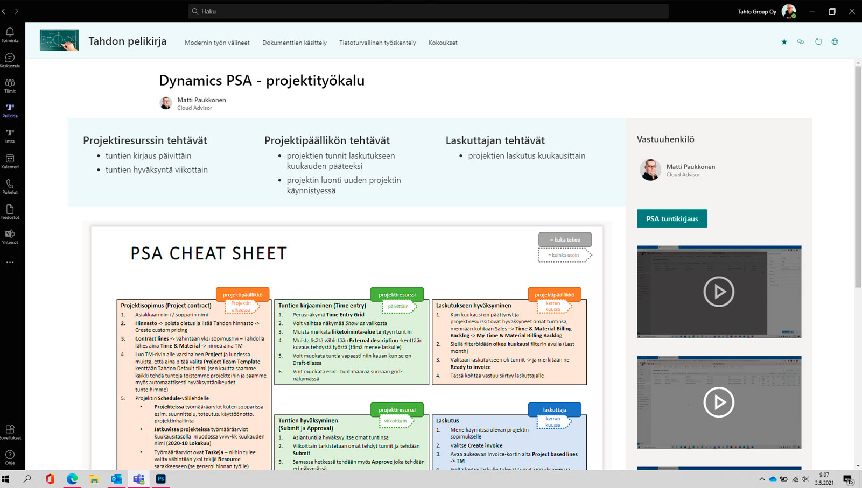Go forward with the forward arrow
Viewport: 862px width, 488px height.
16,11
